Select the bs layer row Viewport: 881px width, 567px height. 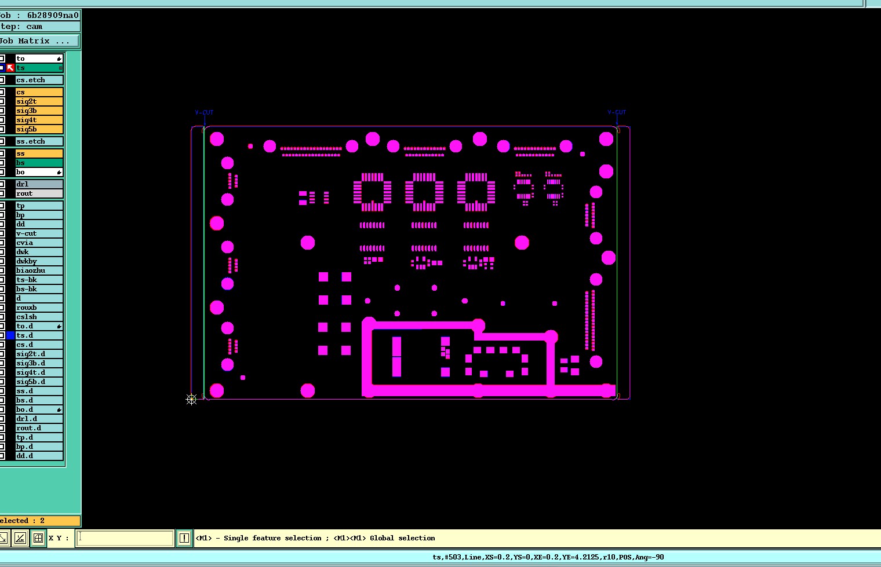[39, 163]
